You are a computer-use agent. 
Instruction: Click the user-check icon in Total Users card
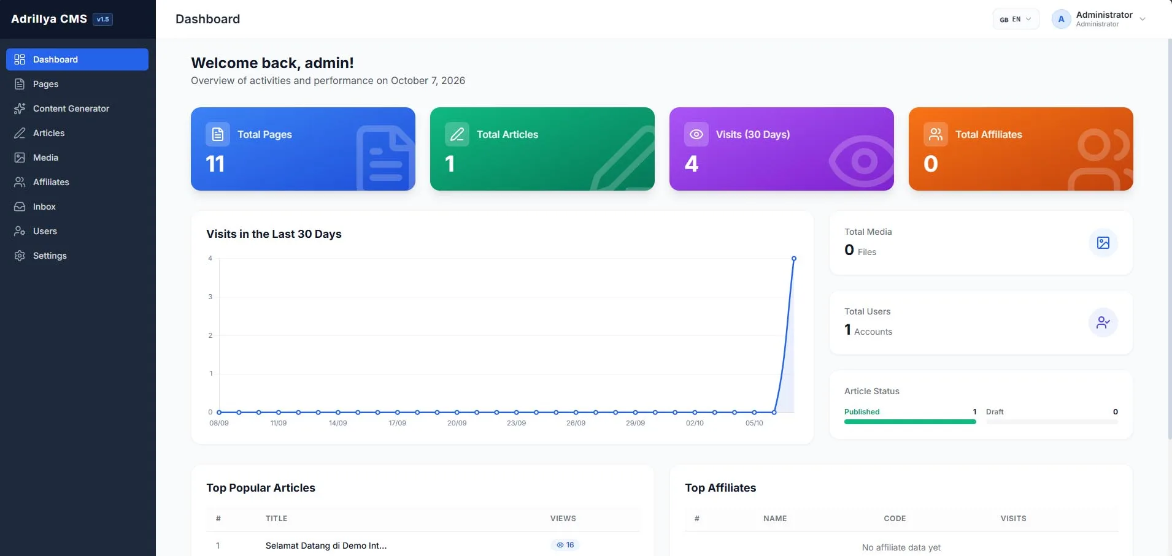(1103, 322)
